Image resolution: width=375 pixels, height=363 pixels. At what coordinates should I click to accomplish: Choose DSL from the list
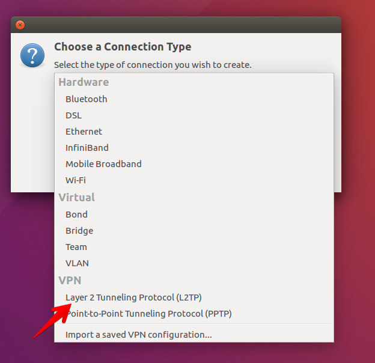pyautogui.click(x=194, y=115)
